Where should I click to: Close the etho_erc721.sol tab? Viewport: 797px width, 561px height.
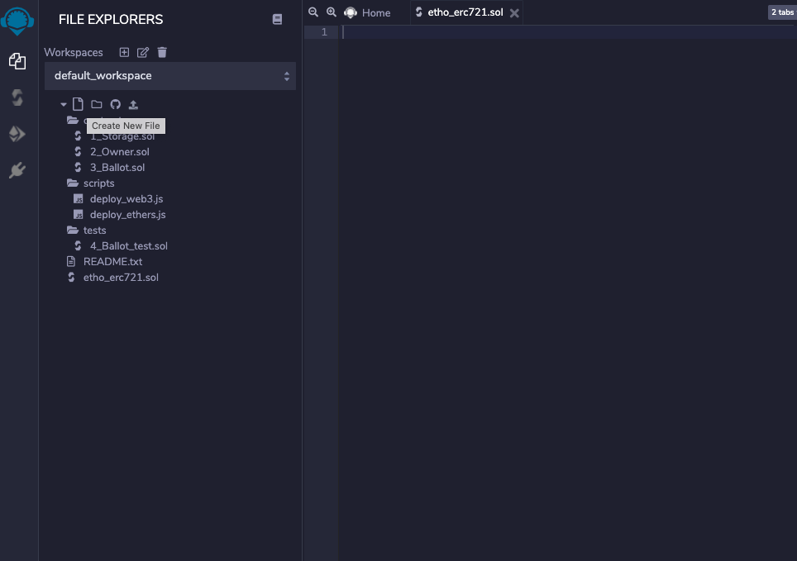(x=514, y=13)
